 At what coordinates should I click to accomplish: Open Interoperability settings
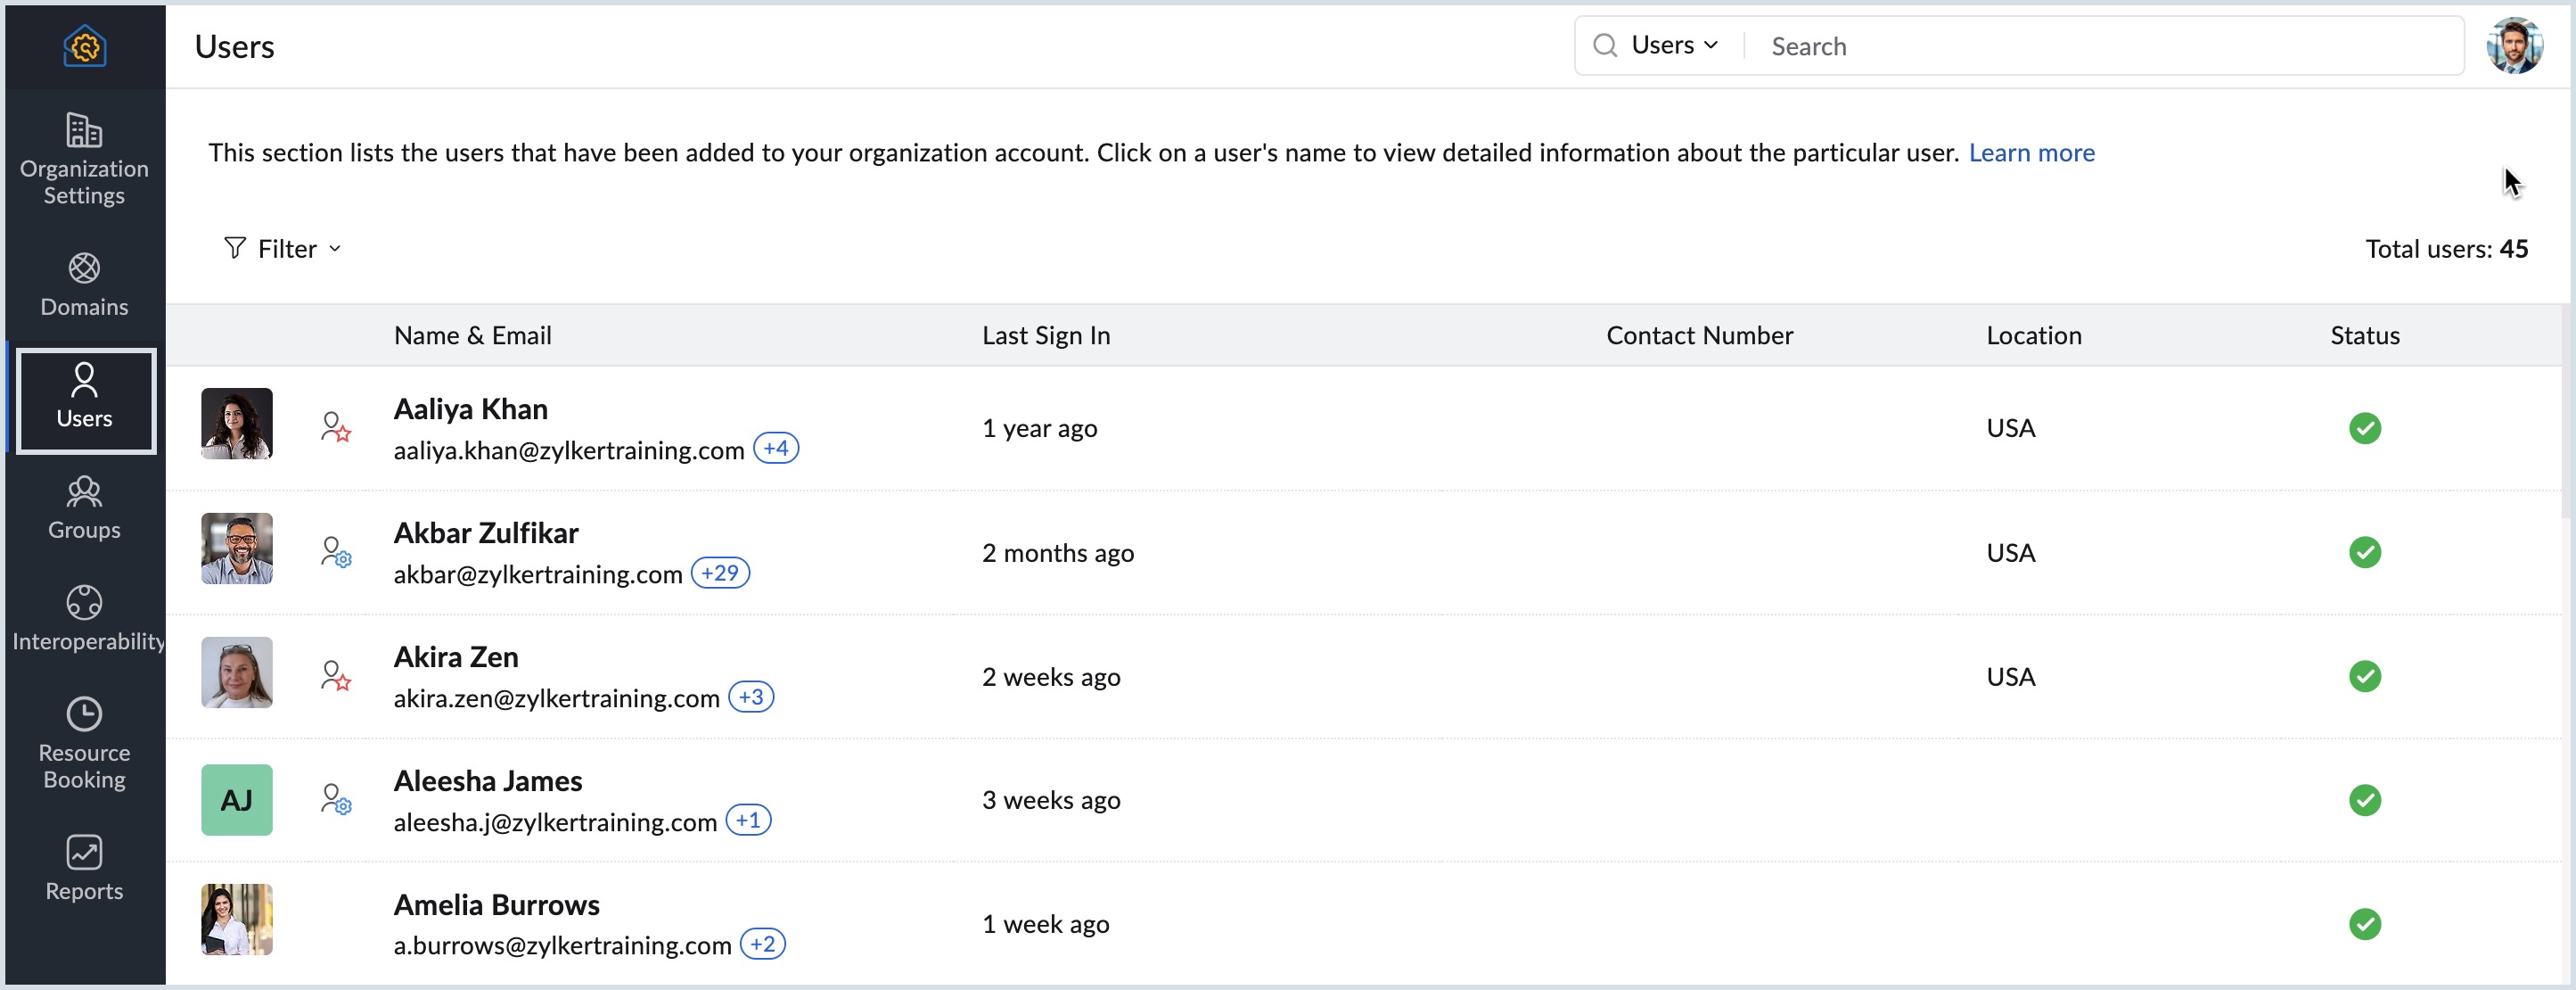tap(84, 619)
